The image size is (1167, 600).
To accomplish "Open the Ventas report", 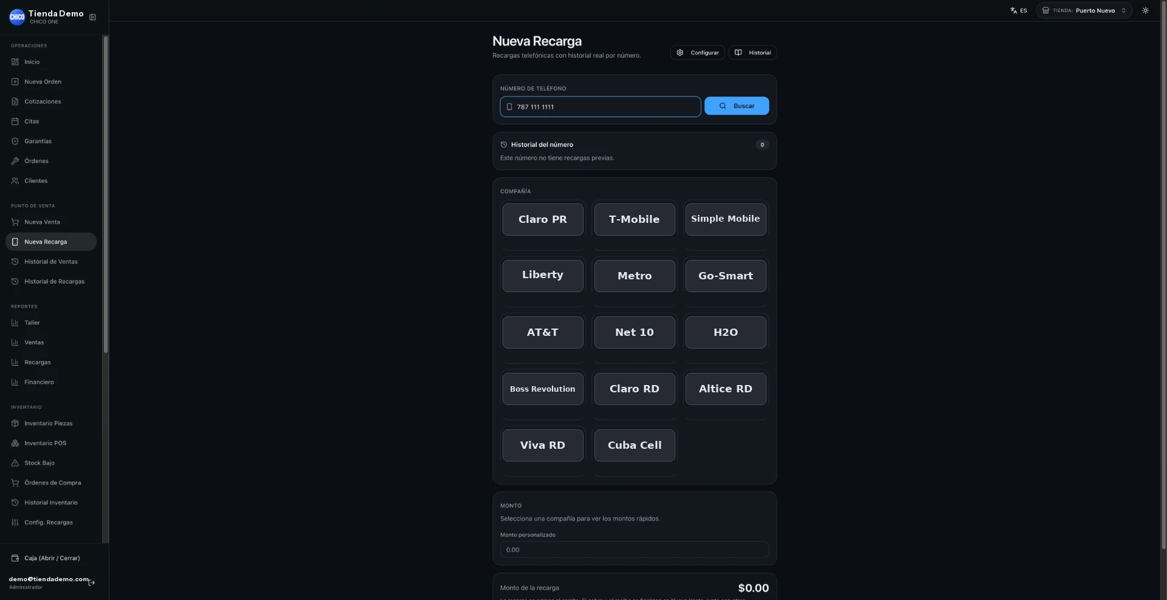I will coord(51,343).
